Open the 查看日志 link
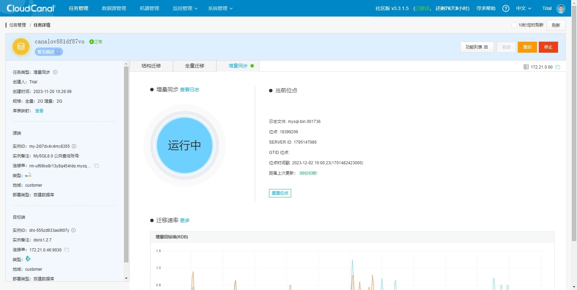This screenshot has height=290, width=577. (189, 90)
